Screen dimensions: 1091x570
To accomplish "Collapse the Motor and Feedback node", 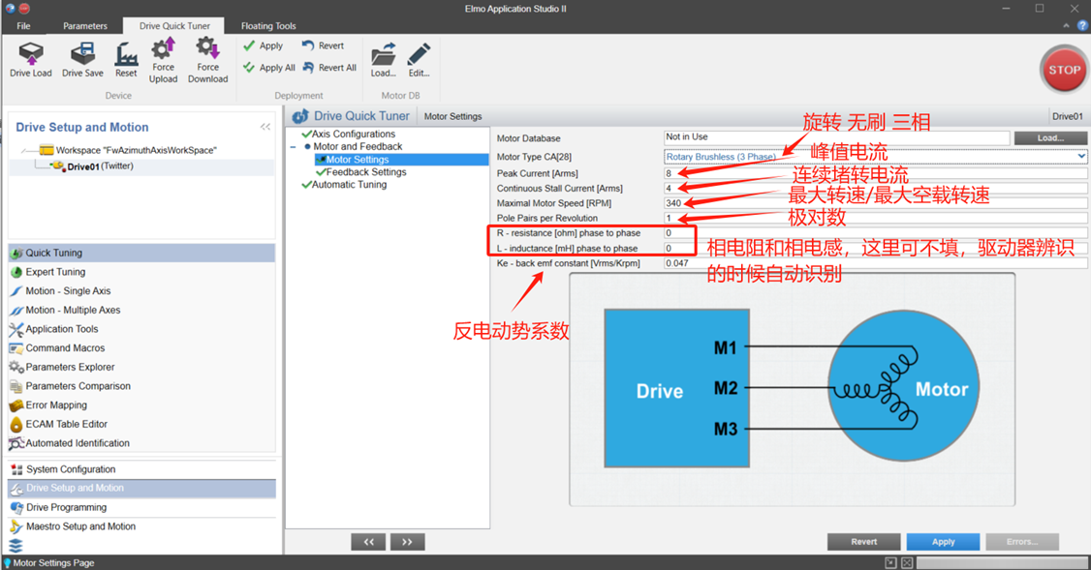I will [x=293, y=147].
